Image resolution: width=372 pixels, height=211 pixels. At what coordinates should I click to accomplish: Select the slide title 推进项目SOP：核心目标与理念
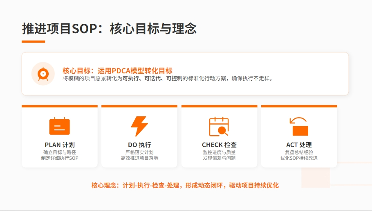coord(109,29)
